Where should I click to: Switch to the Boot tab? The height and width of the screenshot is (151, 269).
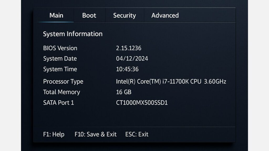89,15
